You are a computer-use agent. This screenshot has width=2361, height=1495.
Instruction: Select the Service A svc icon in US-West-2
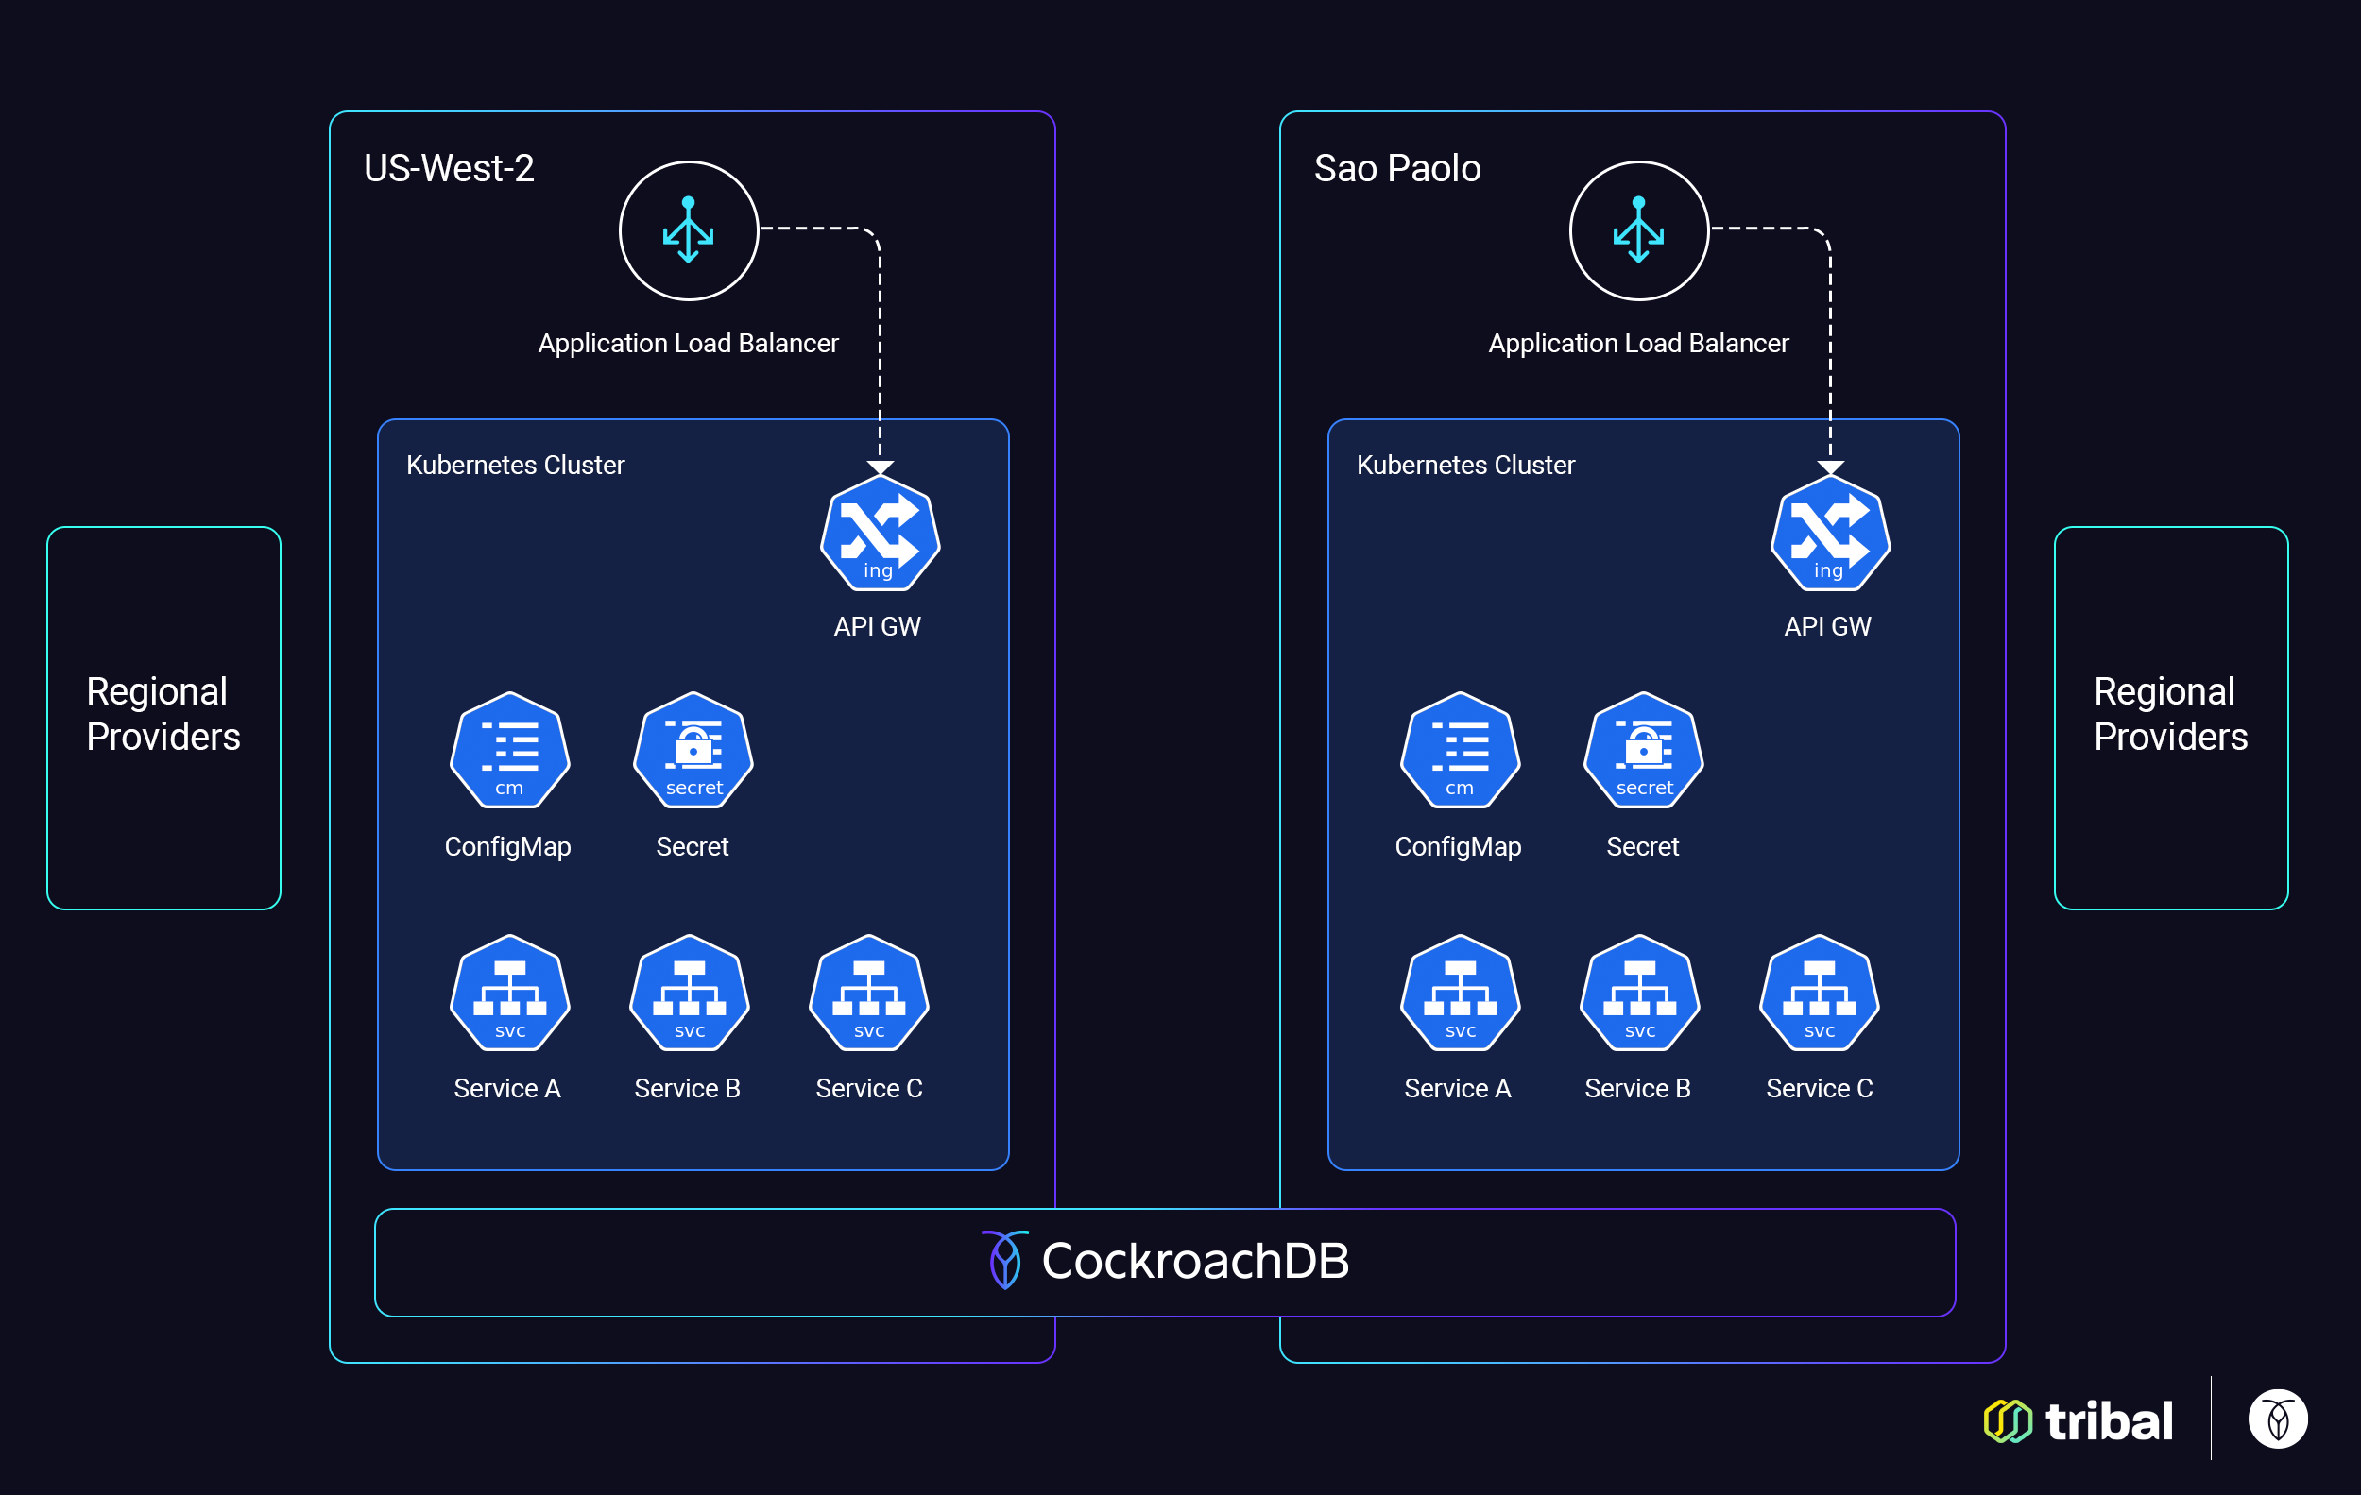tap(508, 994)
